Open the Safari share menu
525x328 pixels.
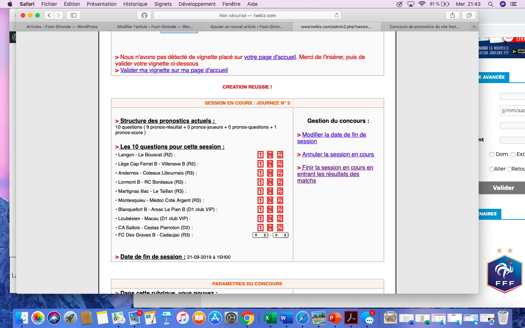pyautogui.click(x=452, y=15)
